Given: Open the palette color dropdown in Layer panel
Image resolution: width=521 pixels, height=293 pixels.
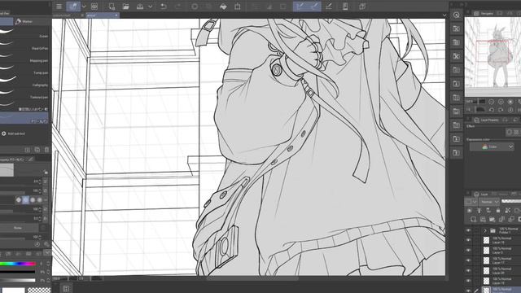Looking at the screenshot, I should tap(471, 202).
